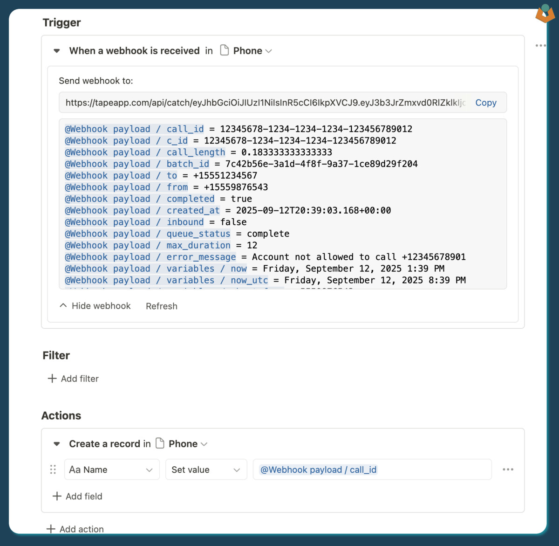The width and height of the screenshot is (559, 546).
Task: Open the Set value mode dropdown
Action: click(x=205, y=470)
